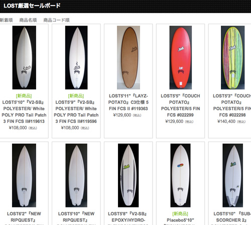
Task: View the cork Layz-Potato board image
Action: pos(129,57)
